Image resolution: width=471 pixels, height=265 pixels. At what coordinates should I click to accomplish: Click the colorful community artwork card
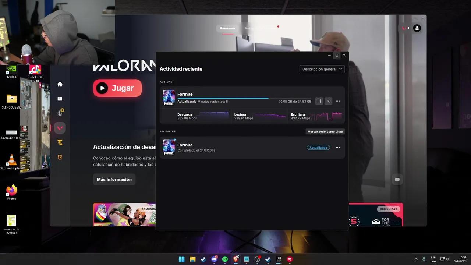124,215
